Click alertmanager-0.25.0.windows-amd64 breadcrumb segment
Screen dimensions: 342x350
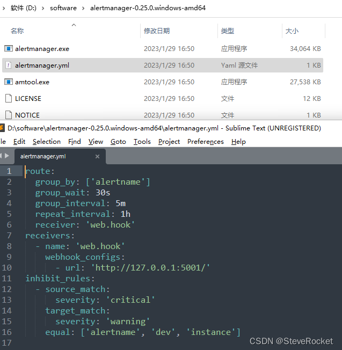pyautogui.click(x=148, y=8)
